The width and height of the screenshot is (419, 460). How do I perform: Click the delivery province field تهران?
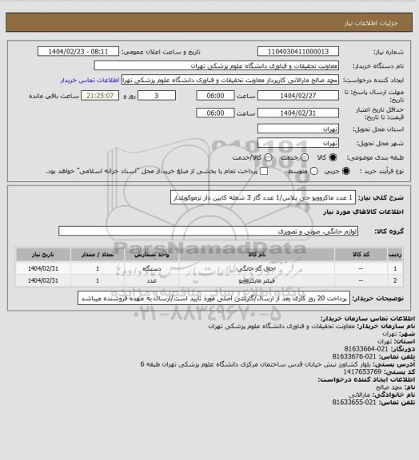pyautogui.click(x=298, y=129)
